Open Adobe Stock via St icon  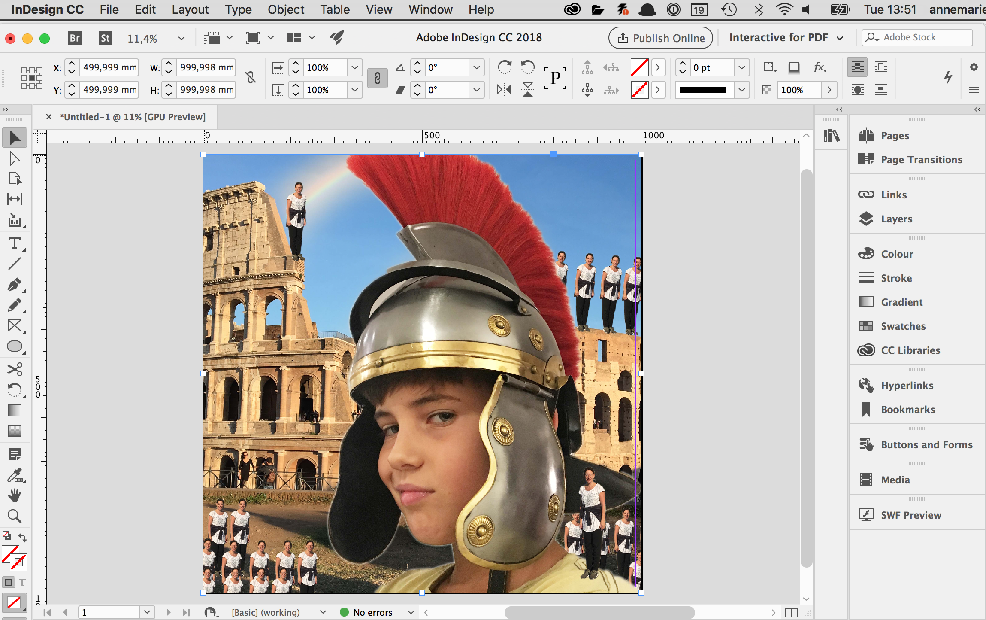point(105,38)
